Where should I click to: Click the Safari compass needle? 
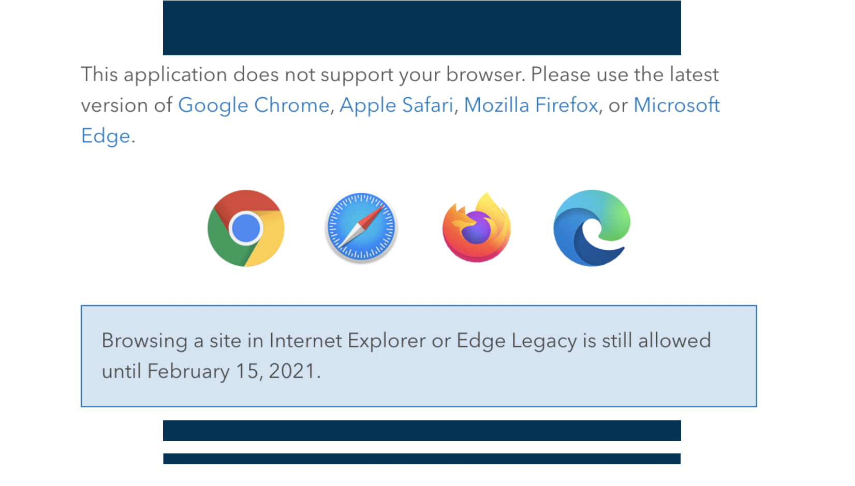pyautogui.click(x=361, y=226)
